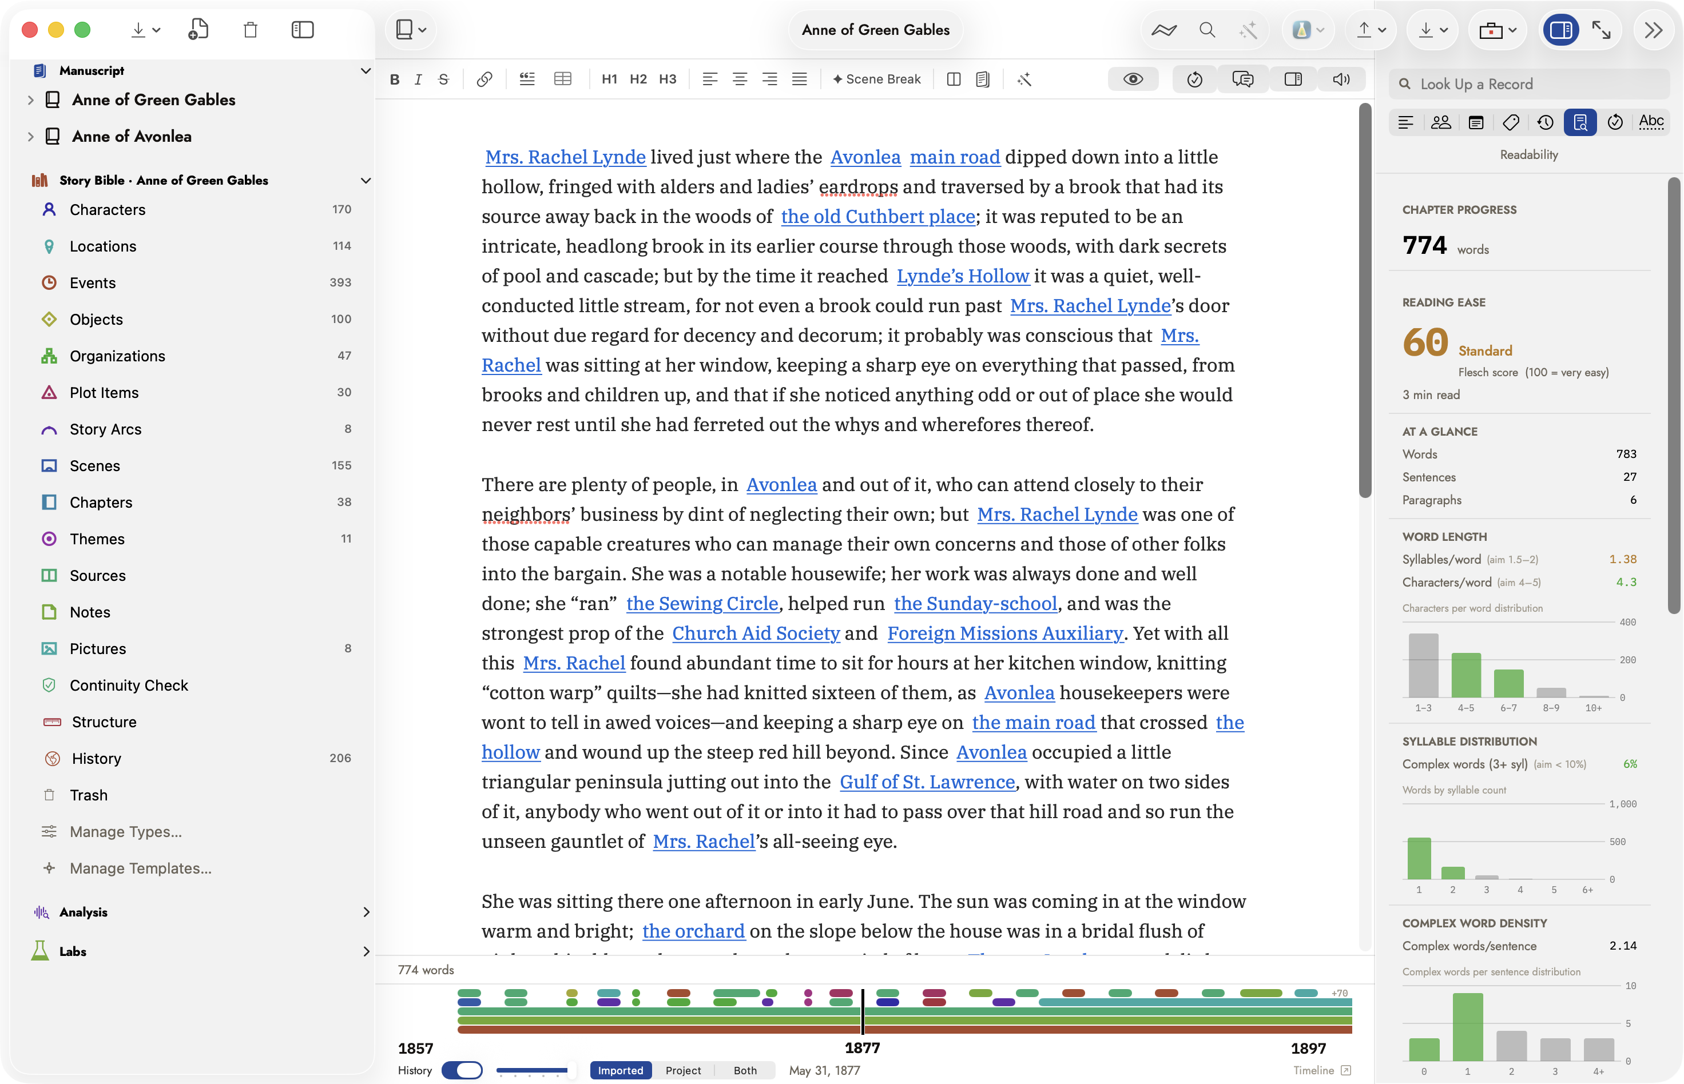
Task: Insert a table from the toolbar
Action: [x=562, y=79]
